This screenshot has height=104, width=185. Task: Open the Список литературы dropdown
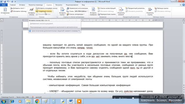point(75,14)
